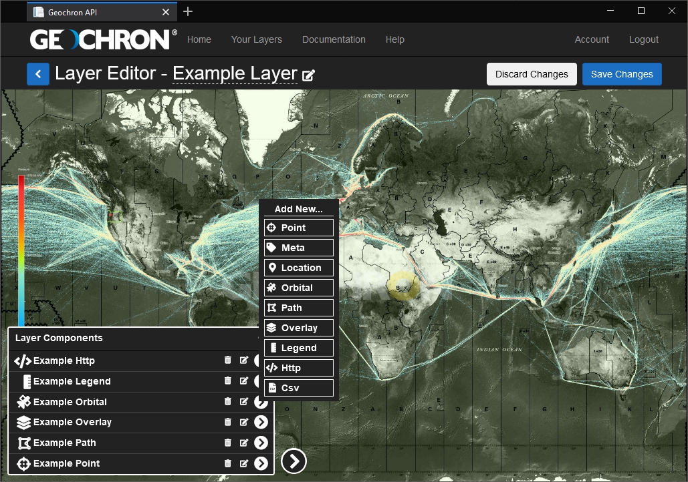Edit the Example Path component

click(x=244, y=443)
